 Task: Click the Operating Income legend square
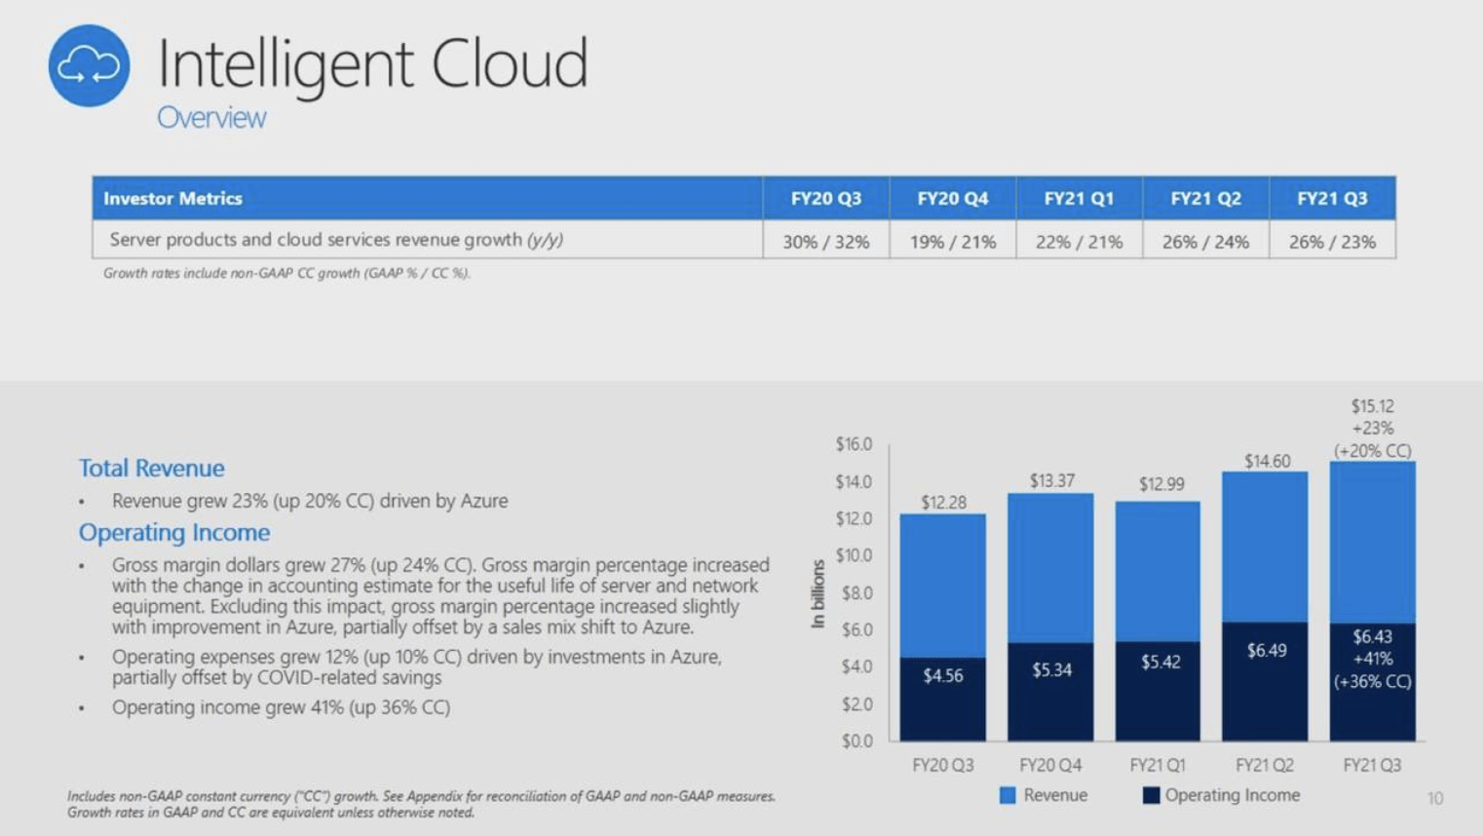pyautogui.click(x=1154, y=795)
